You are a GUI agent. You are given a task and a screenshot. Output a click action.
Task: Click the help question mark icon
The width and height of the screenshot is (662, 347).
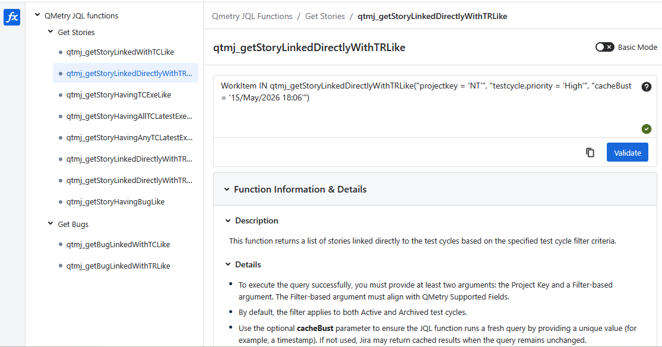[647, 87]
